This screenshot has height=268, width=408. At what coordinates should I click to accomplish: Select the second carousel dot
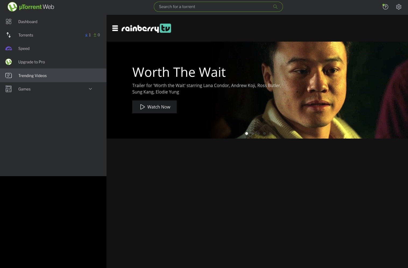253,133
